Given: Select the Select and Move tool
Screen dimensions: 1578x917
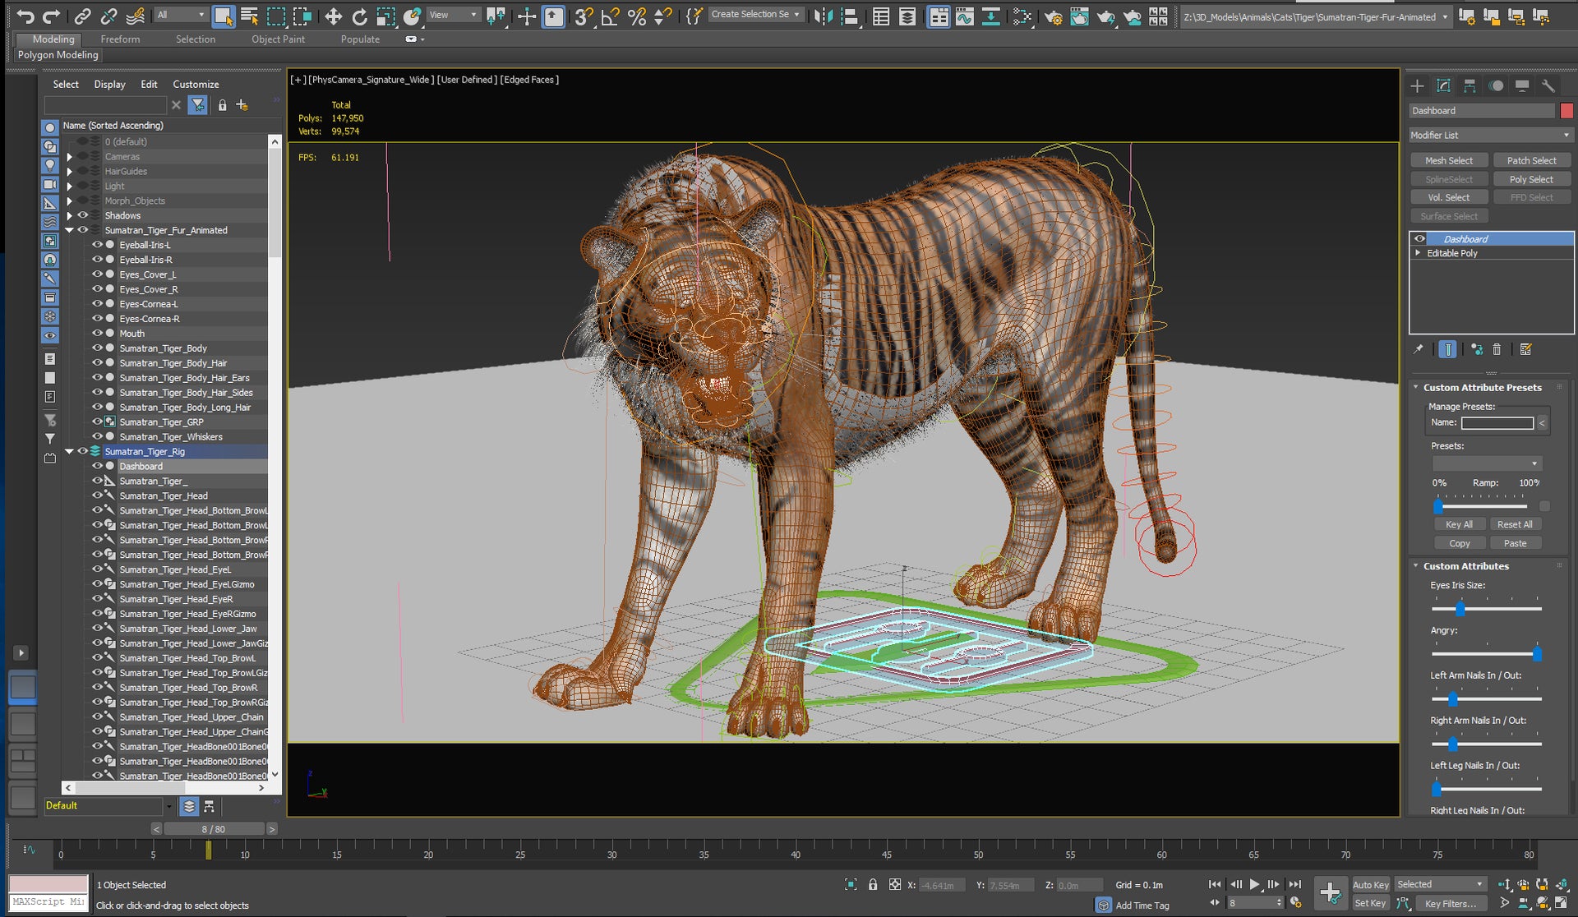Looking at the screenshot, I should tap(333, 16).
